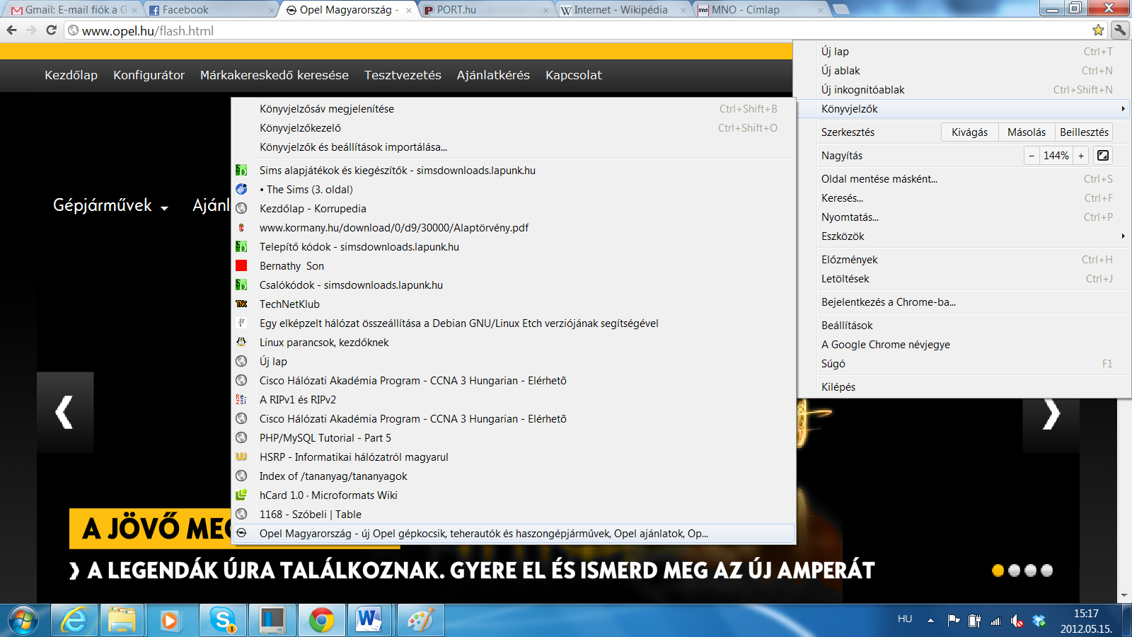Select Könyvjelzőkezelő in bookmarks submenu
Image resolution: width=1132 pixels, height=637 pixels.
(x=513, y=128)
